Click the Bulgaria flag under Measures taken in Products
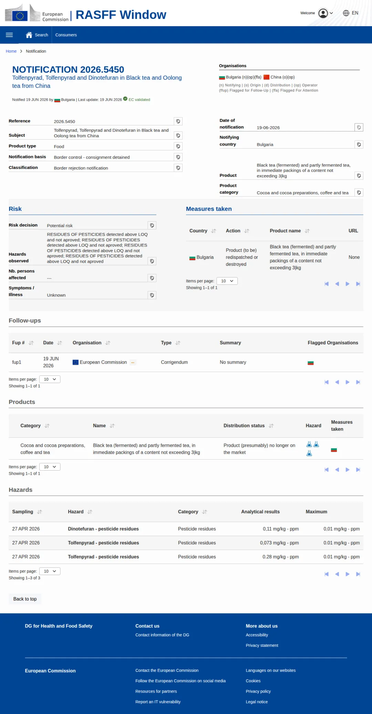This screenshot has width=372, height=714. (x=334, y=450)
